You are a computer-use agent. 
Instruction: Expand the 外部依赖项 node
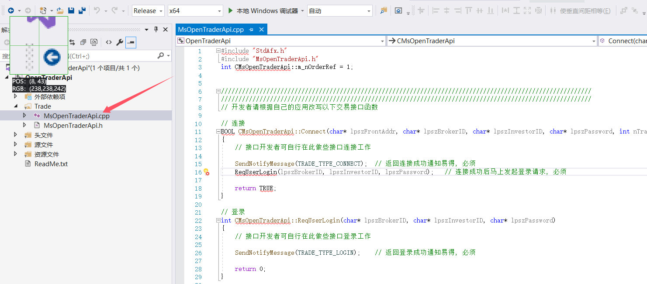point(16,97)
